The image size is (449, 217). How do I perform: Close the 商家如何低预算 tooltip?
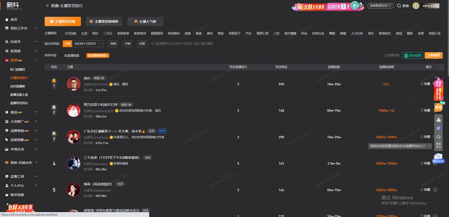coord(429,146)
